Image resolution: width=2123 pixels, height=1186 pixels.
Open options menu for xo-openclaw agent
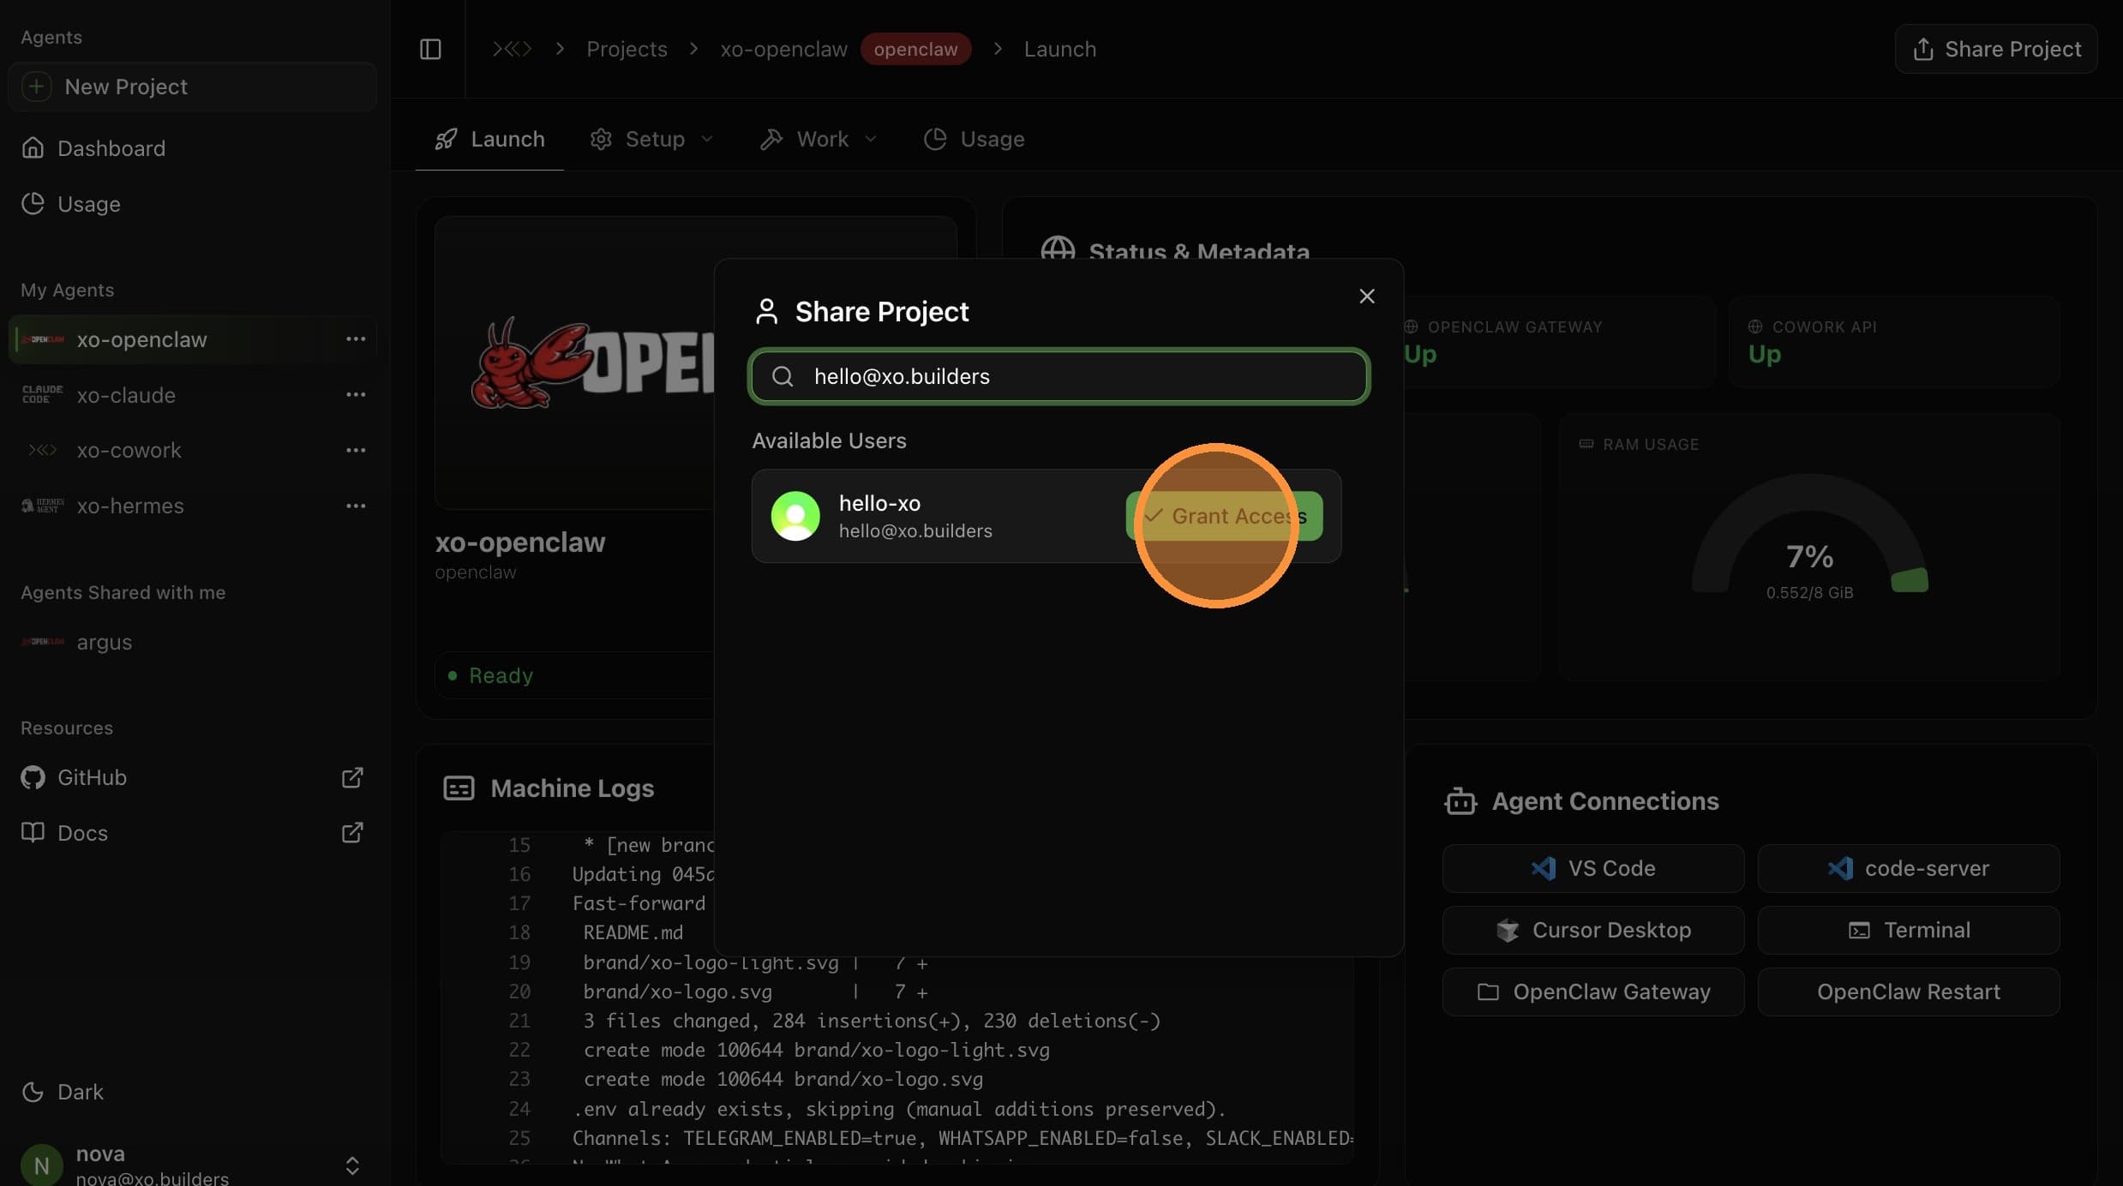(x=356, y=339)
